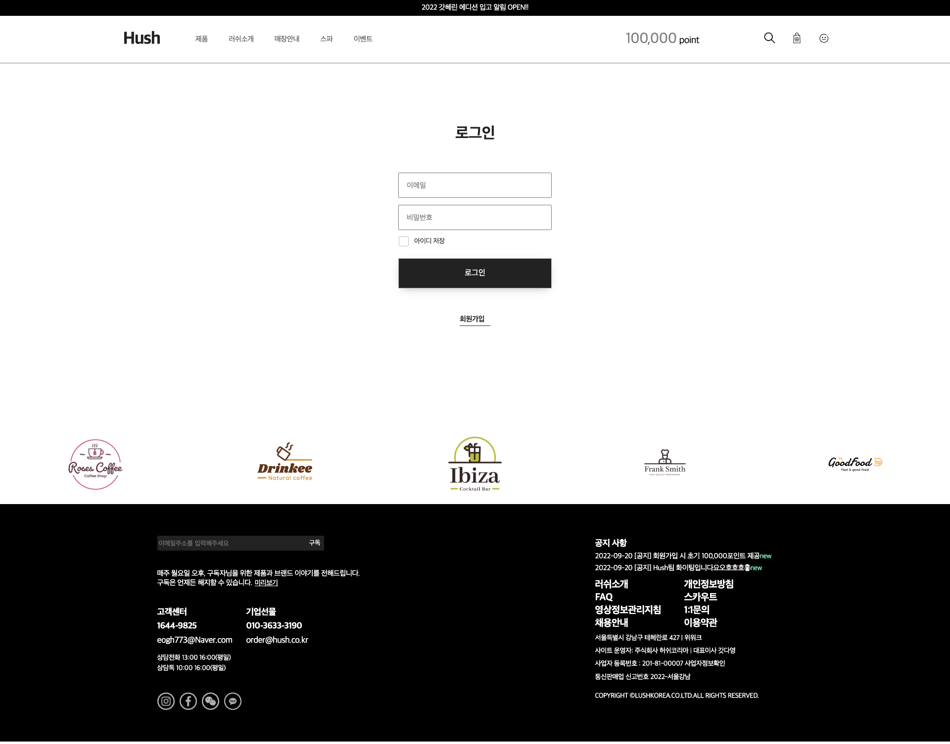Click the Hush logo
Screen dimensions: 950x744
[142, 38]
